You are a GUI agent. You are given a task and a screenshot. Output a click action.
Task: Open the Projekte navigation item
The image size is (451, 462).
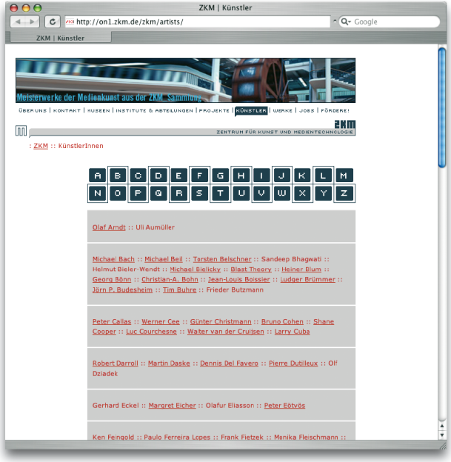(x=214, y=110)
